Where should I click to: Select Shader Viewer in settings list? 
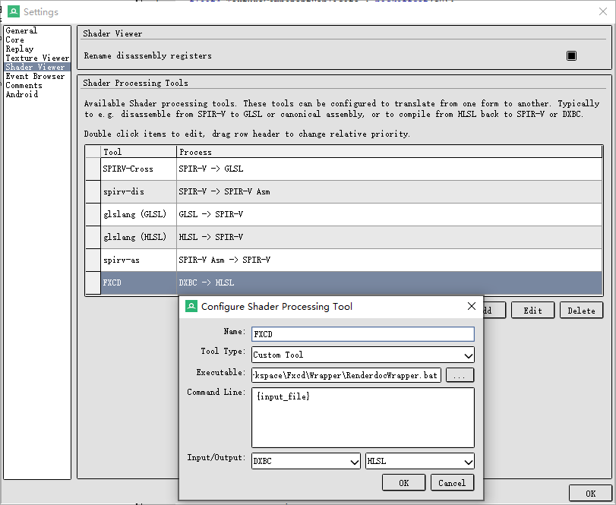(x=37, y=67)
